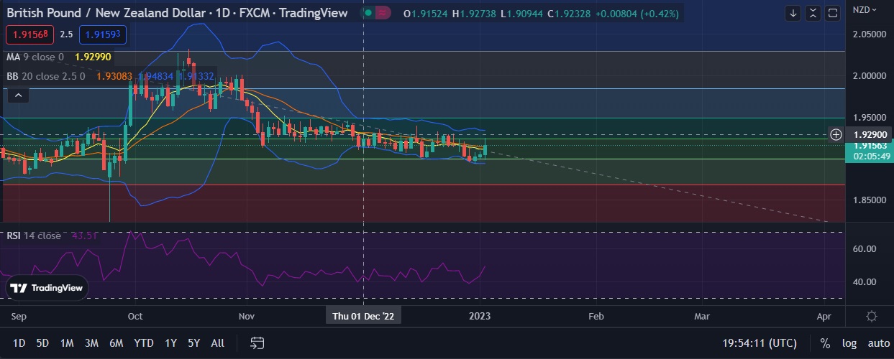This screenshot has height=359, width=894.
Task: Open chart settings gear icon
Action: click(x=872, y=316)
